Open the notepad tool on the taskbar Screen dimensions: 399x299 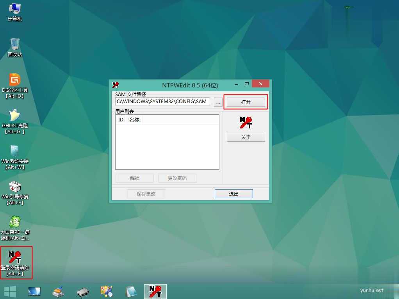(x=132, y=291)
